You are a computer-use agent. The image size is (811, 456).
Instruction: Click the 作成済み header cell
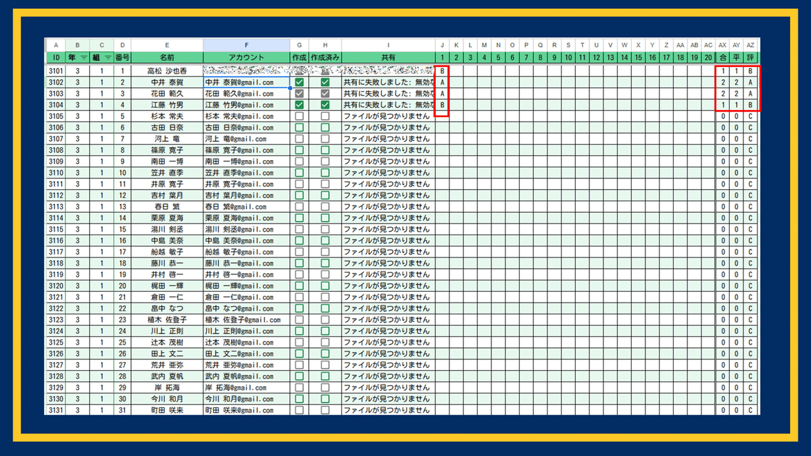tap(325, 57)
